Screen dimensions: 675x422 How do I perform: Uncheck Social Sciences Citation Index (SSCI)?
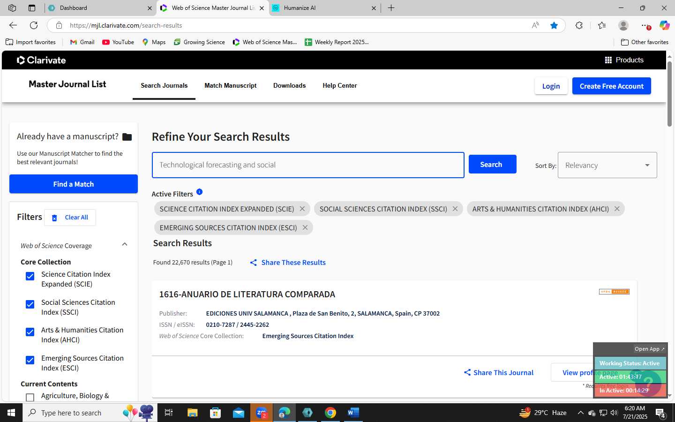30,304
